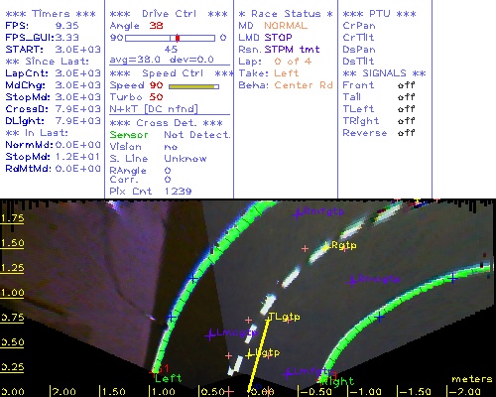Click the LMD STOP status value
The height and width of the screenshot is (397, 496).
[x=278, y=38]
